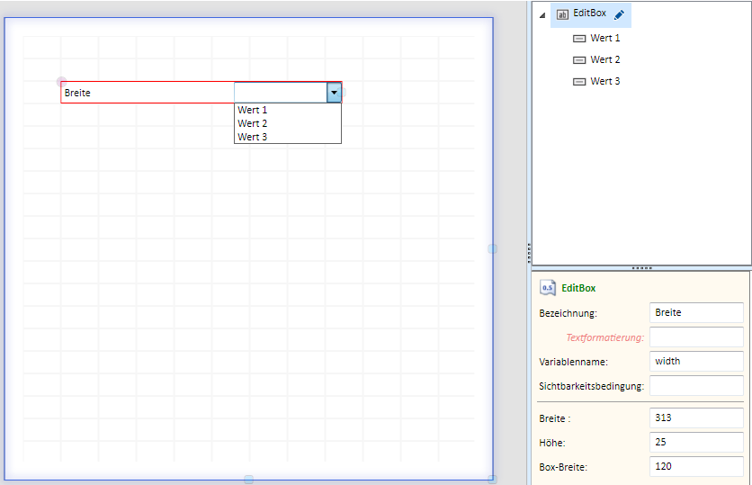Click the splitter grip above the properties panel
This screenshot has width=752, height=485.
click(x=641, y=268)
